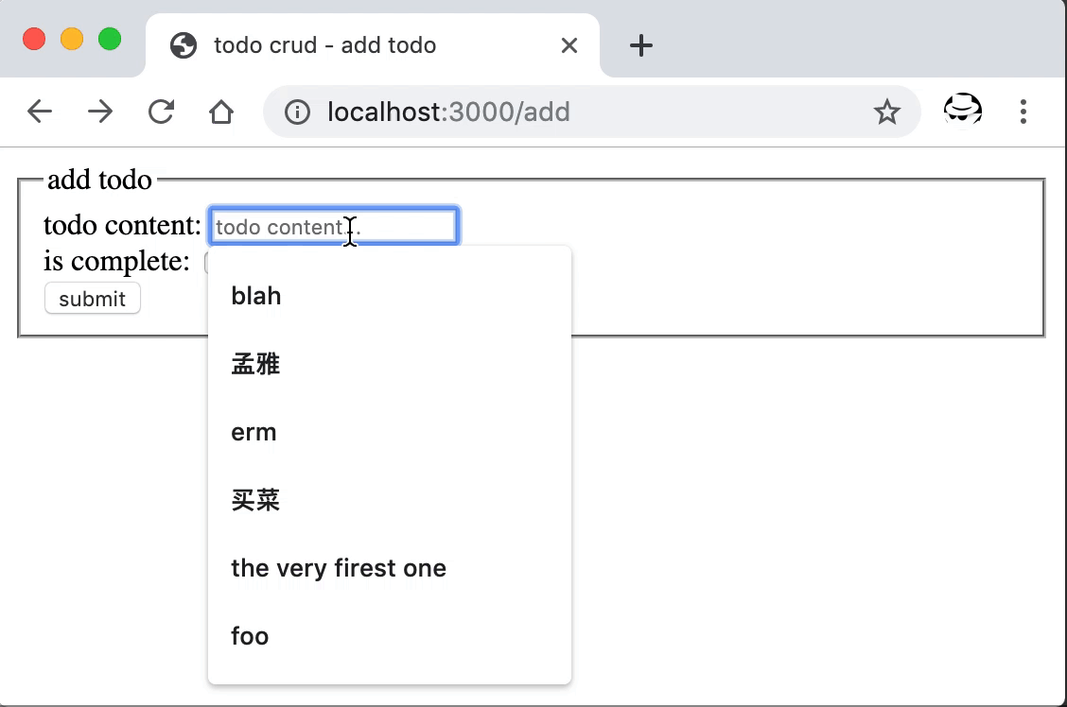The width and height of the screenshot is (1067, 707).
Task: Reload the current page
Action: (161, 112)
